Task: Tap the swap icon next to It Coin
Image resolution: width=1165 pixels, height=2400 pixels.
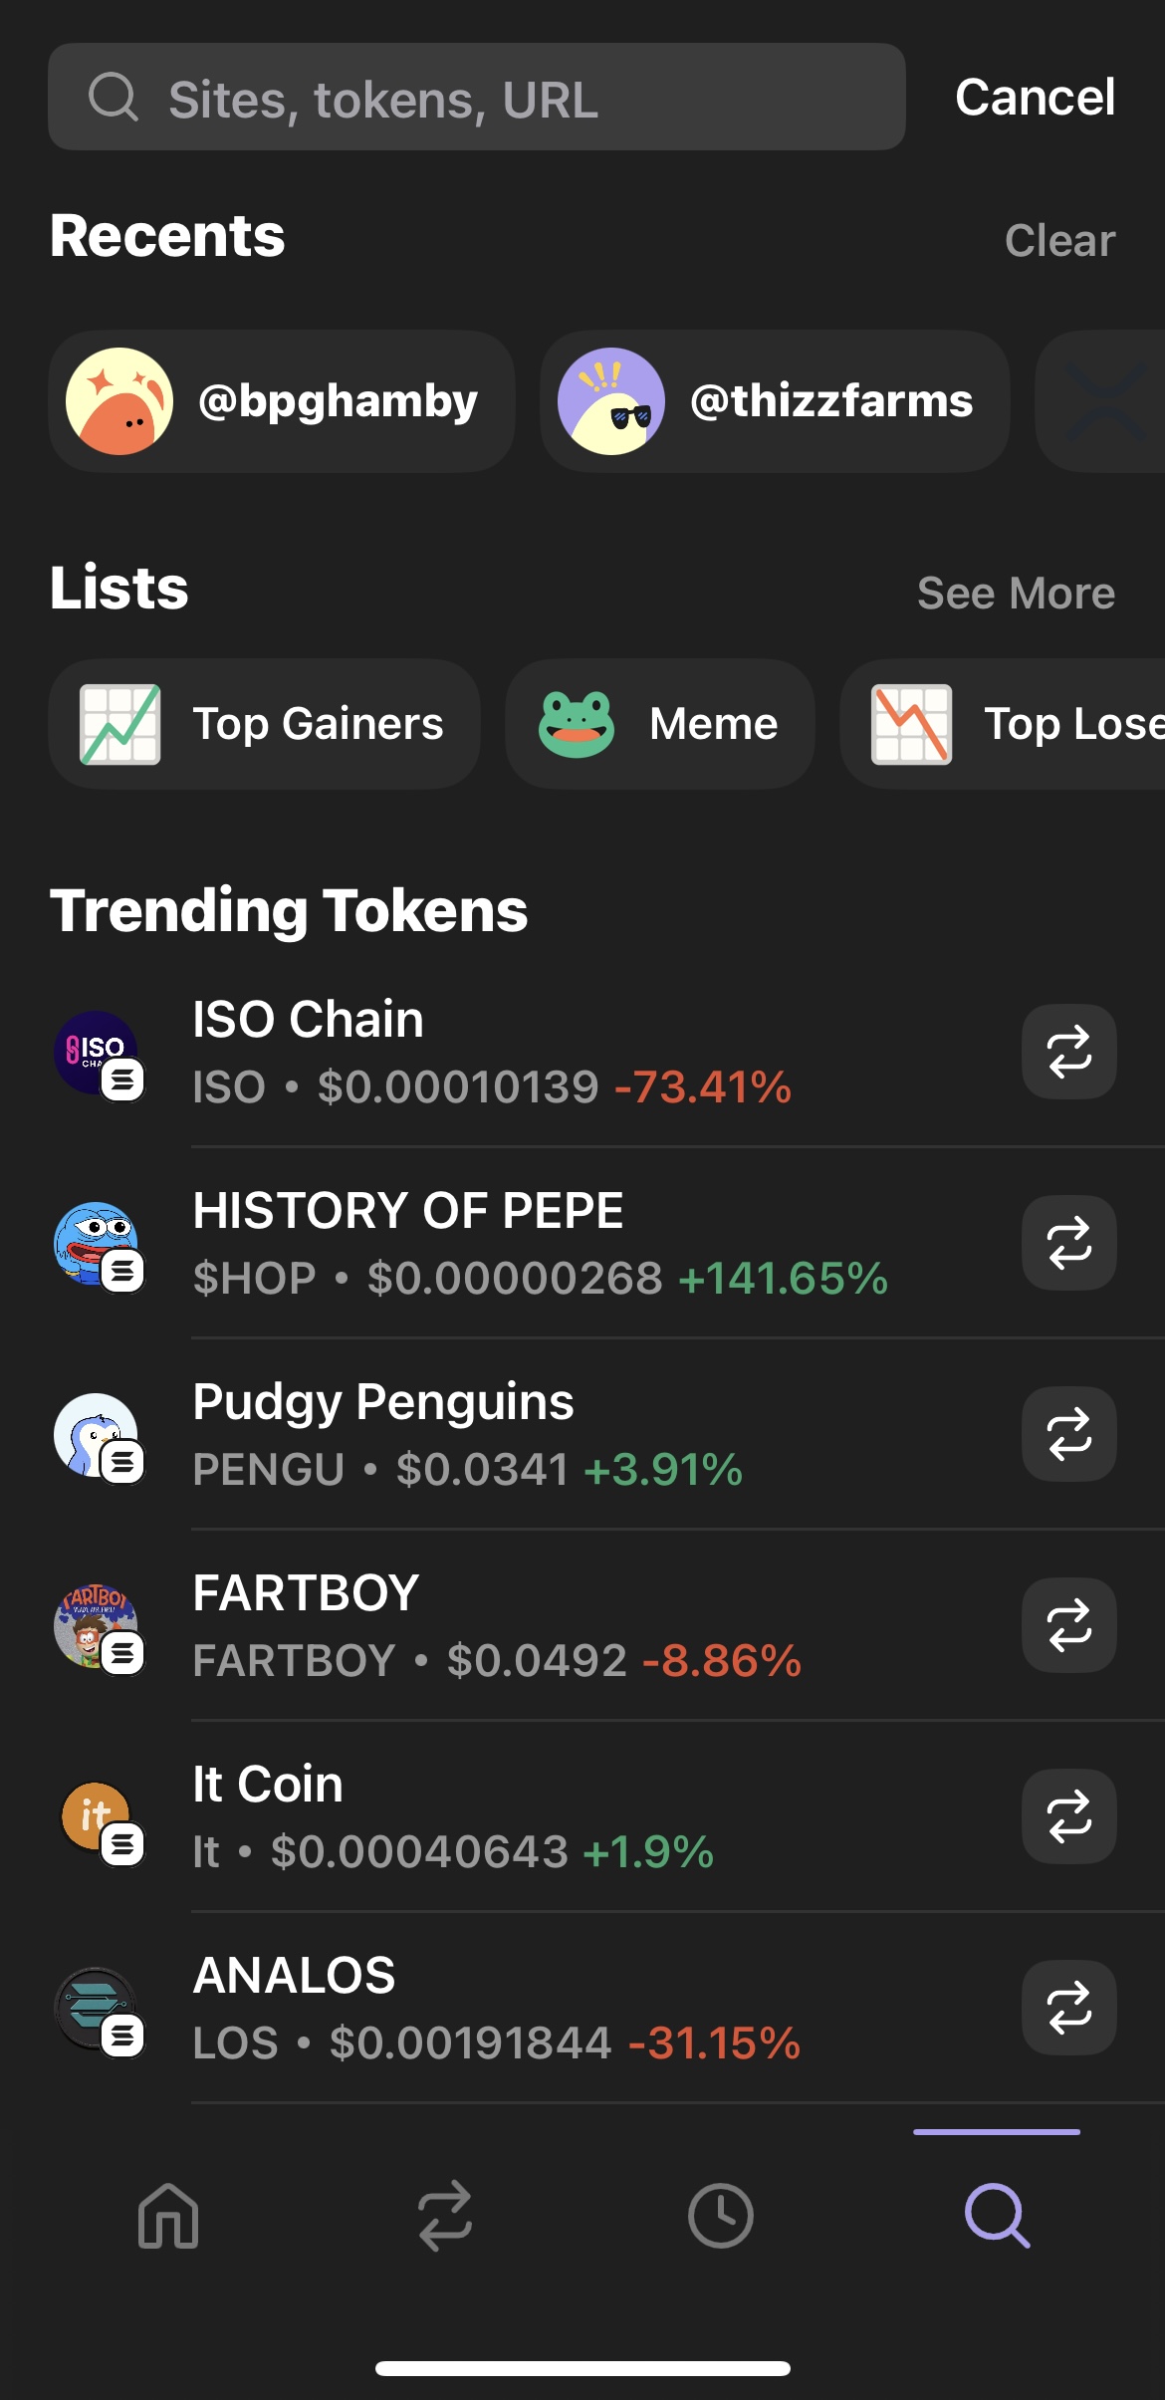Action: click(1068, 1816)
